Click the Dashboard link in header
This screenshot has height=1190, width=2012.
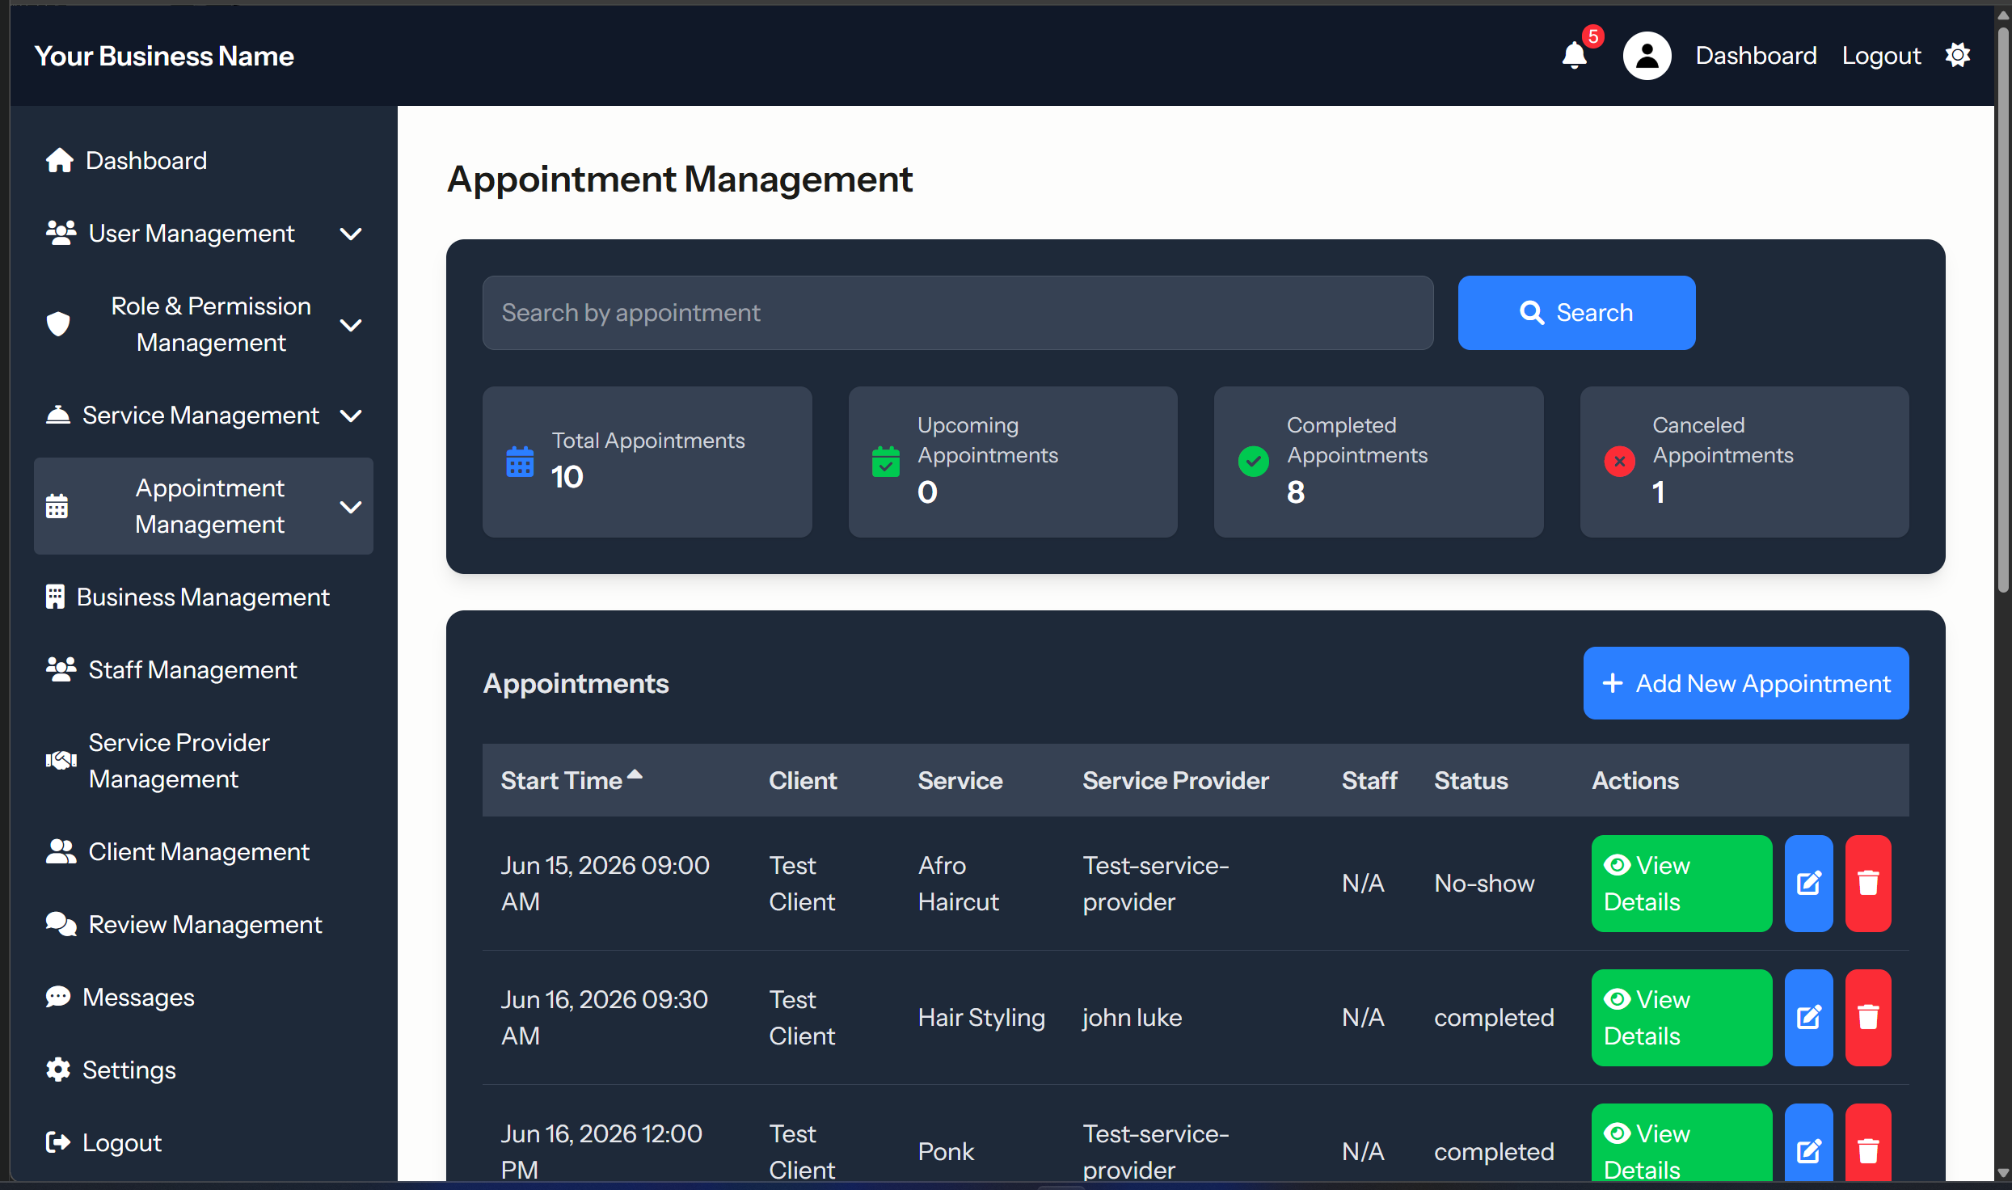point(1756,56)
